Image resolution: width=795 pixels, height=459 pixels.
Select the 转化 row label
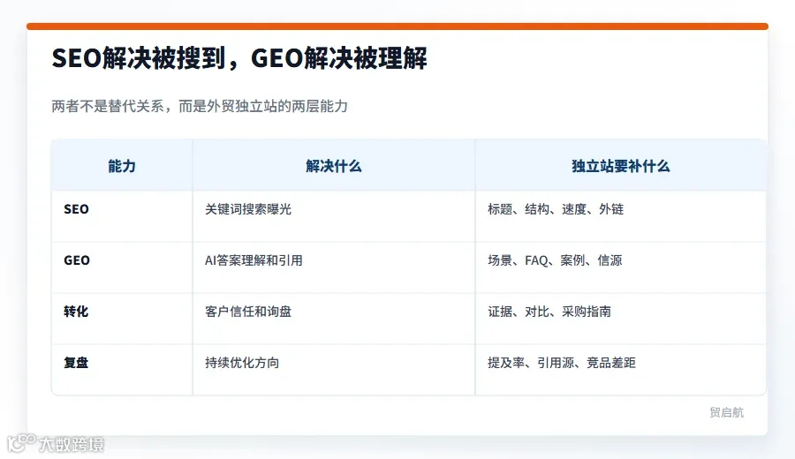coord(76,312)
